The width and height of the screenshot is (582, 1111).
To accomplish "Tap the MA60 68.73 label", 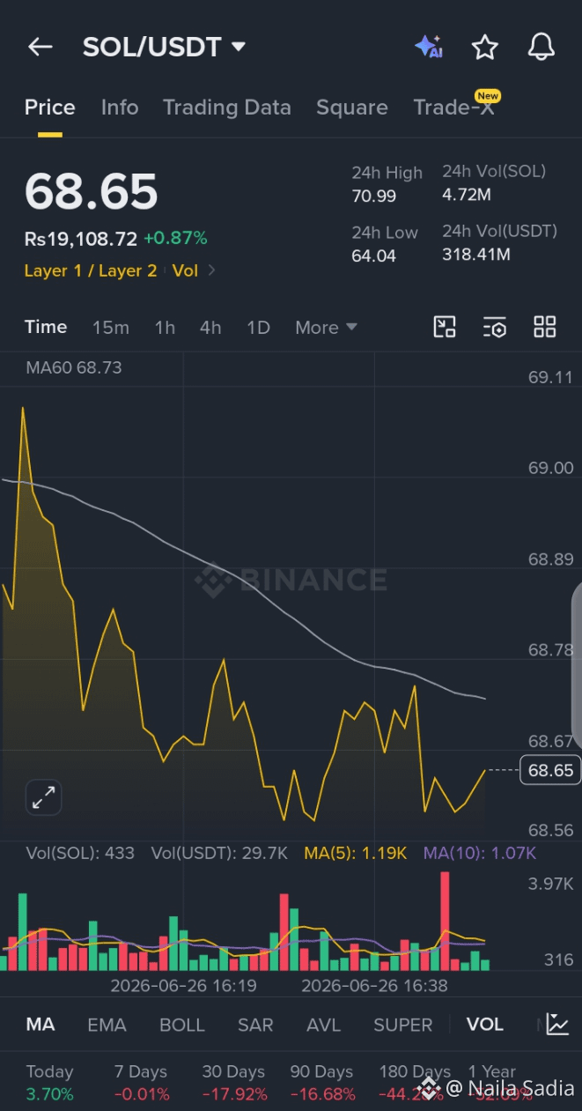I will (74, 367).
